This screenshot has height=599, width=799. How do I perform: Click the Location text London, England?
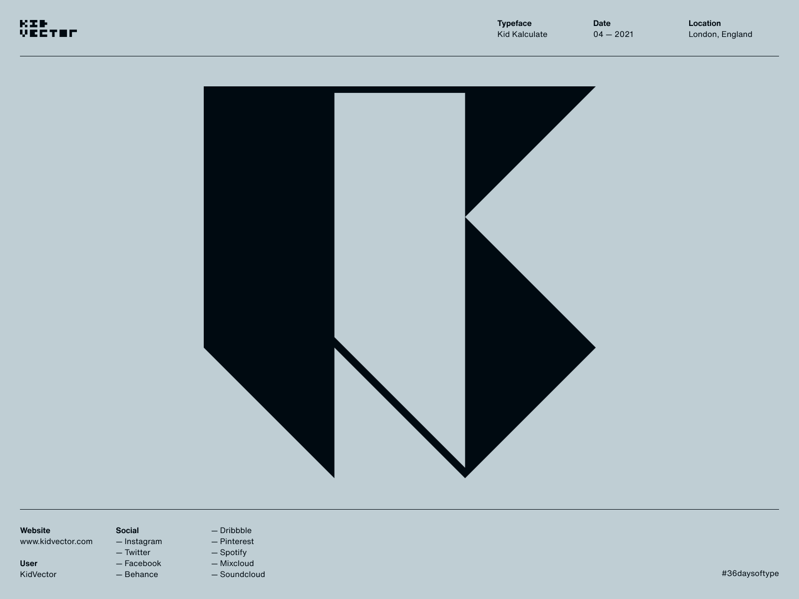[721, 34]
